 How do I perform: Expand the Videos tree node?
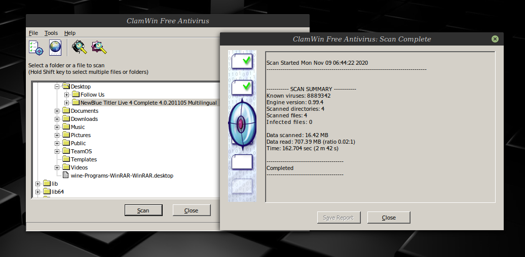point(57,167)
